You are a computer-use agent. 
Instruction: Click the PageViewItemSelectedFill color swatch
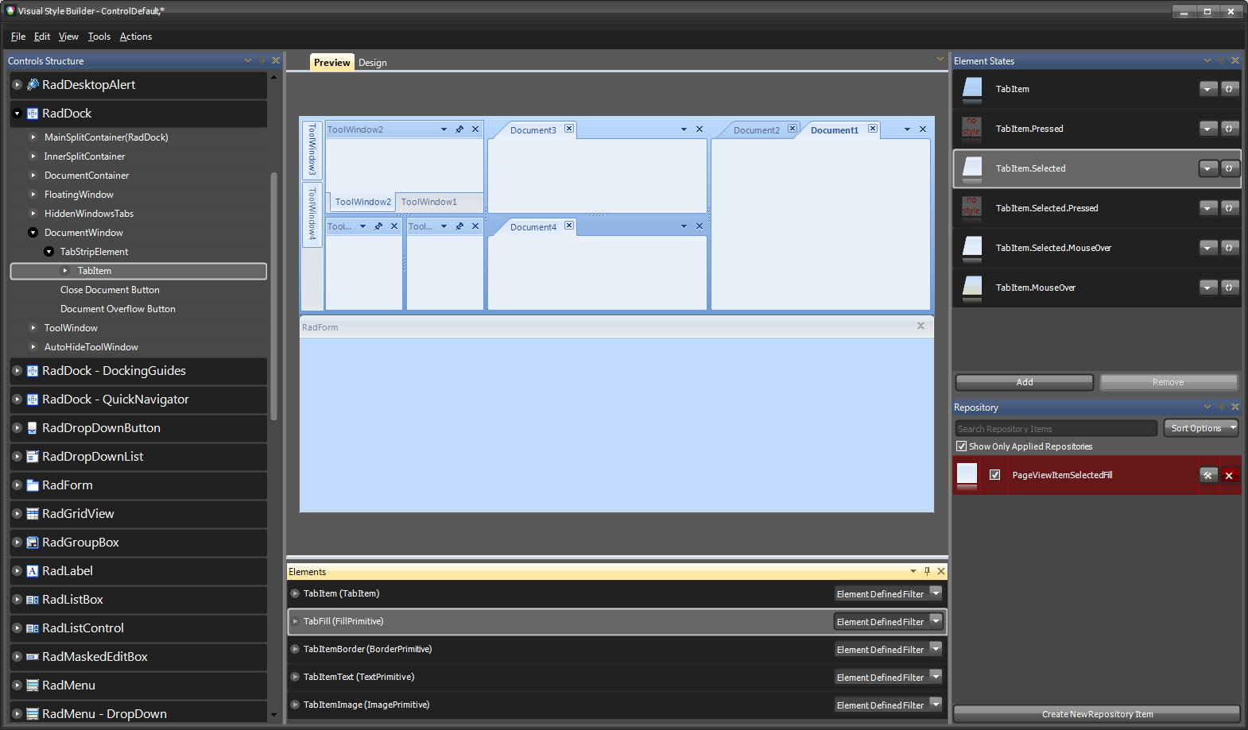967,475
